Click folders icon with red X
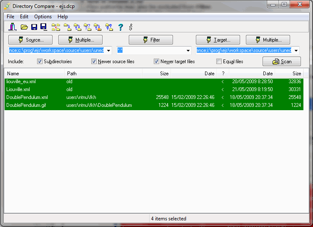 [x=56, y=27]
